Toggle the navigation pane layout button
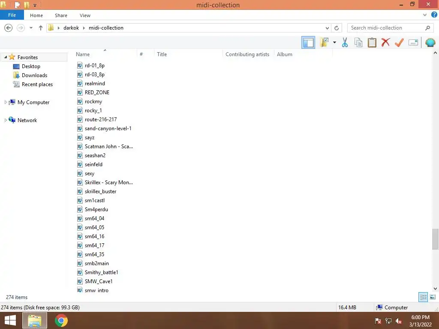The image size is (439, 329). point(308,42)
